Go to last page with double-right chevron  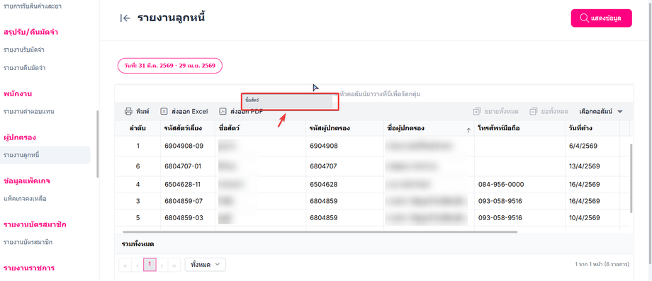tap(174, 265)
